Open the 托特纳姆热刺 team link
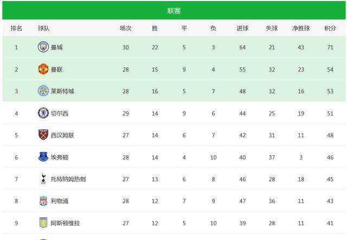Image resolution: width=347 pixels, height=240 pixels. (x=68, y=179)
